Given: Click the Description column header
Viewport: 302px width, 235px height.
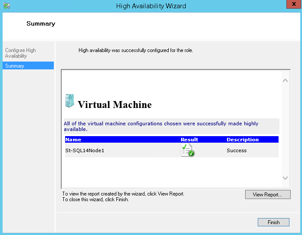Looking at the screenshot, I should click(x=243, y=140).
